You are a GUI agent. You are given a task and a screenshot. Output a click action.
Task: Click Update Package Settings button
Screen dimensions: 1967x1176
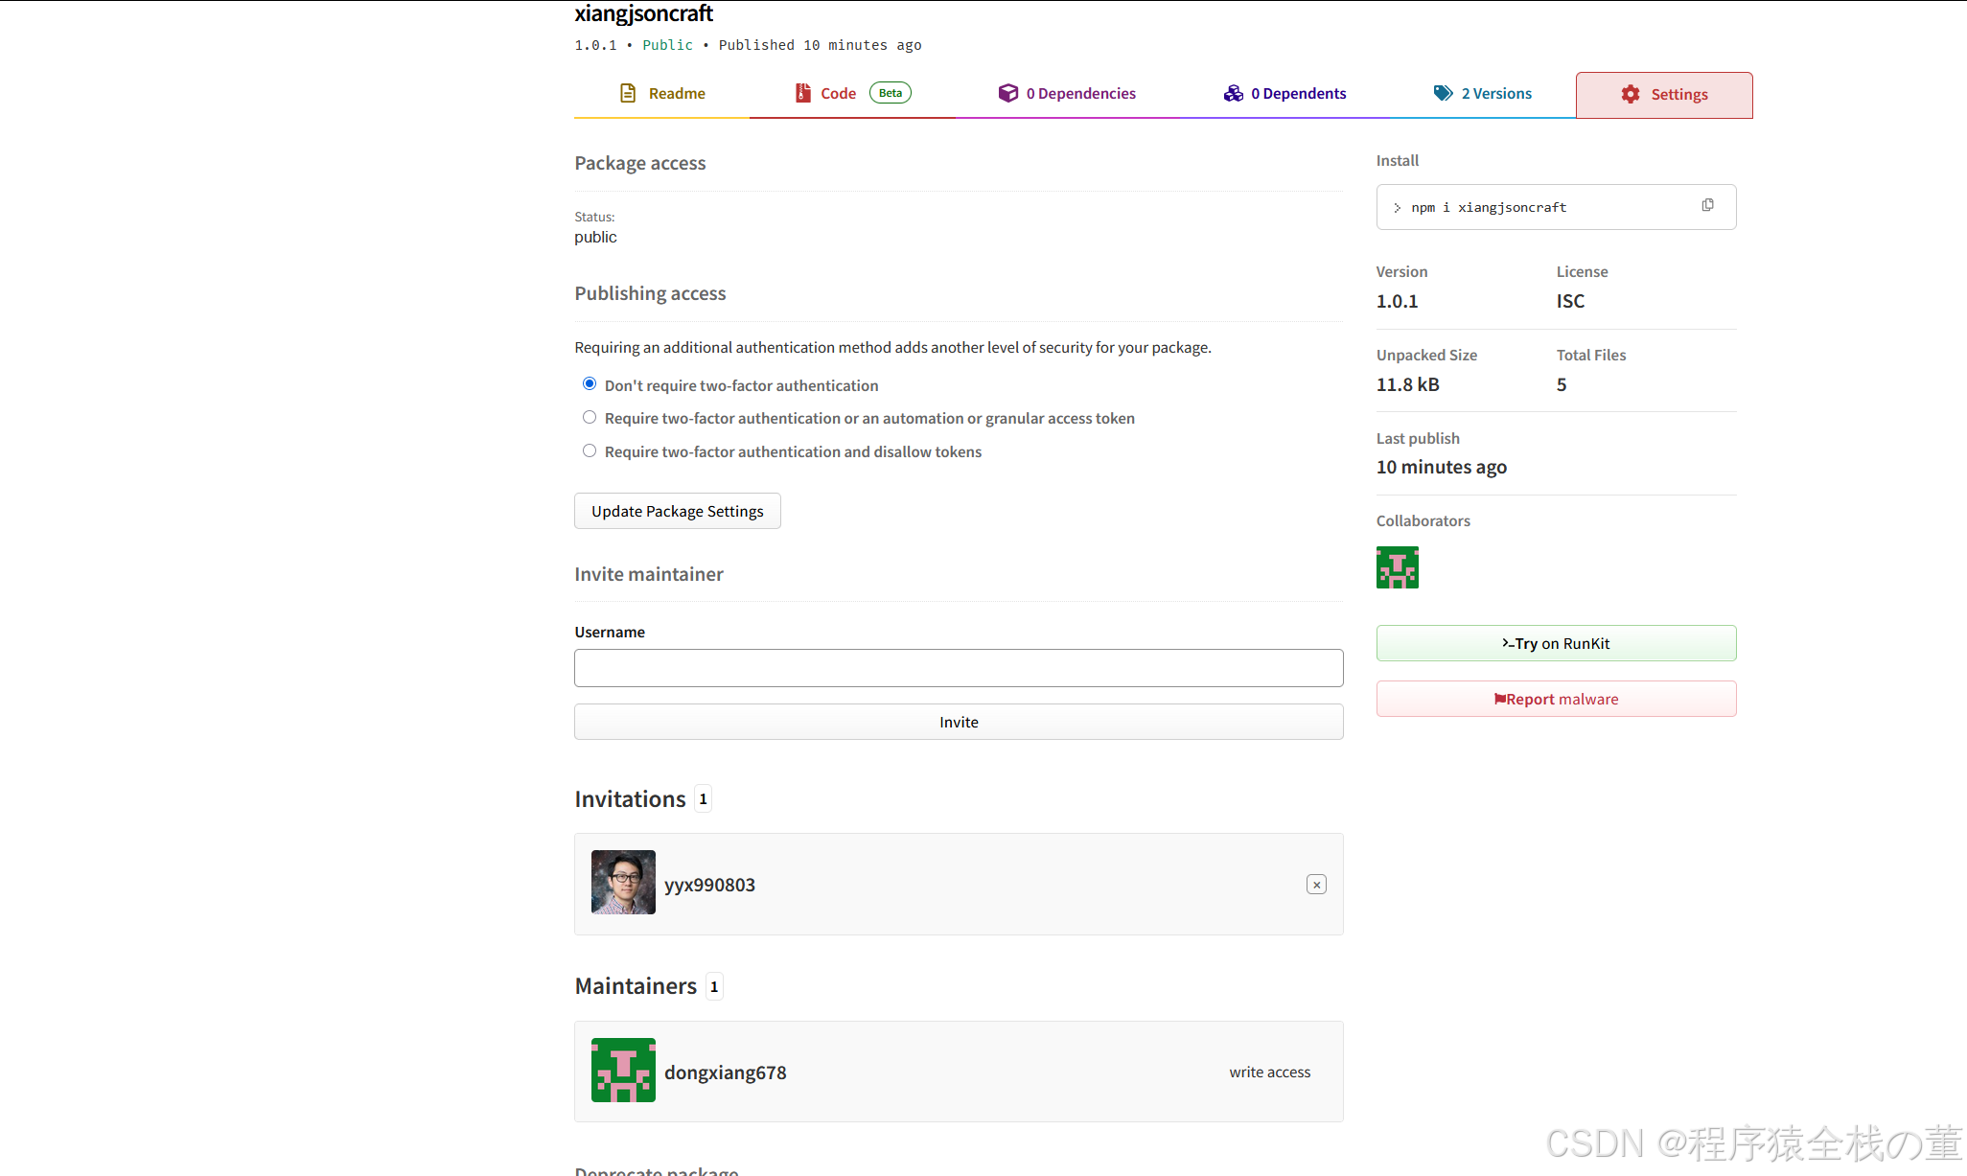tap(678, 511)
